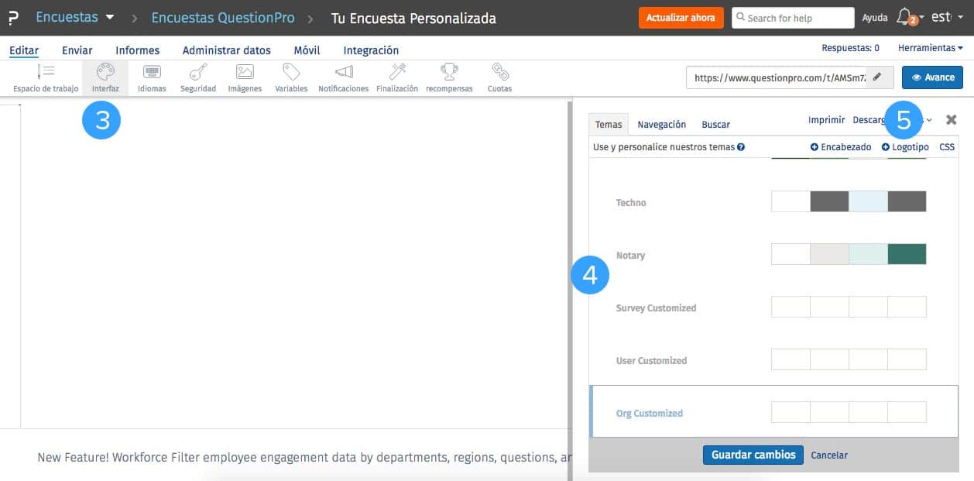
Task: Expand the Herramientas dropdown
Action: click(929, 47)
